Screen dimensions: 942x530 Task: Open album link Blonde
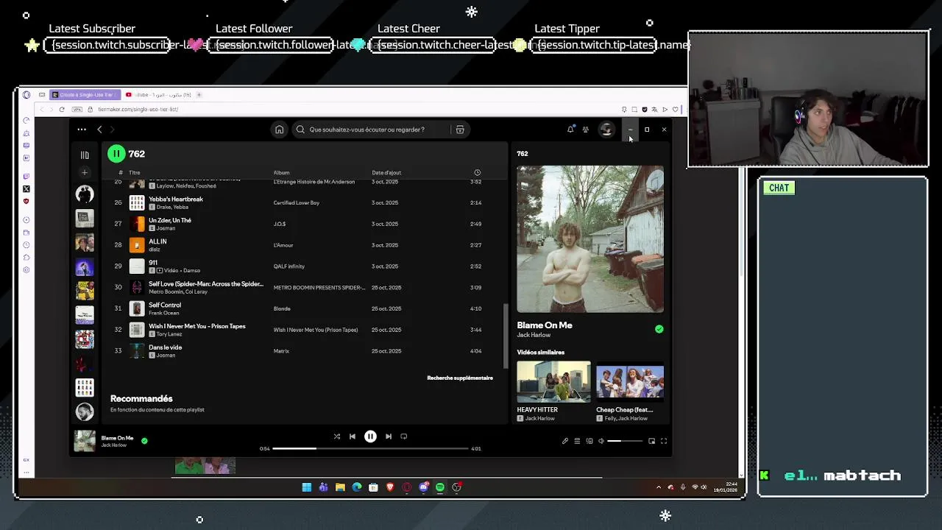[x=282, y=309]
